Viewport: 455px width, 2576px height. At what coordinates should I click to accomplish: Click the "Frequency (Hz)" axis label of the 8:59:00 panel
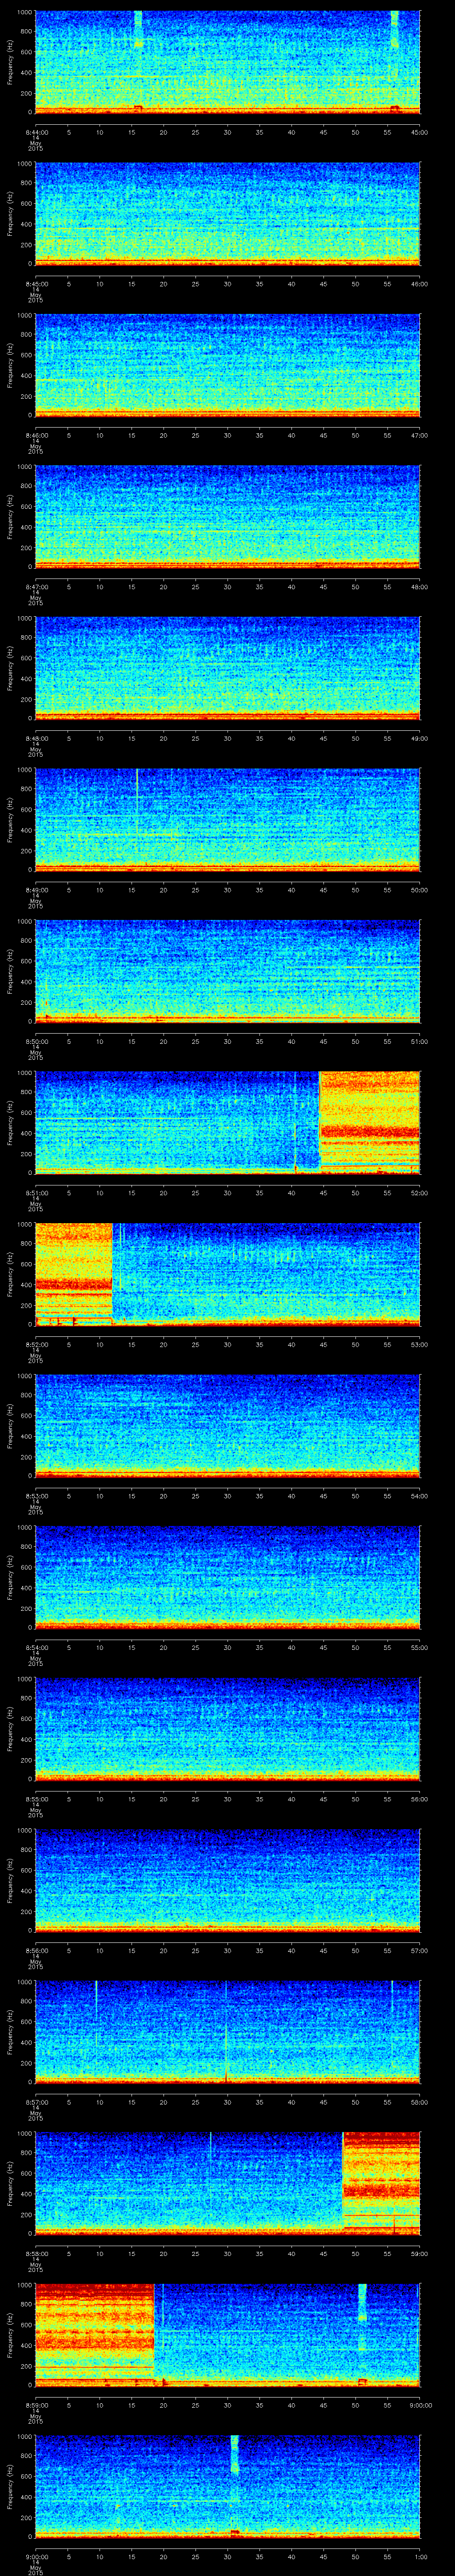[x=10, y=2335]
